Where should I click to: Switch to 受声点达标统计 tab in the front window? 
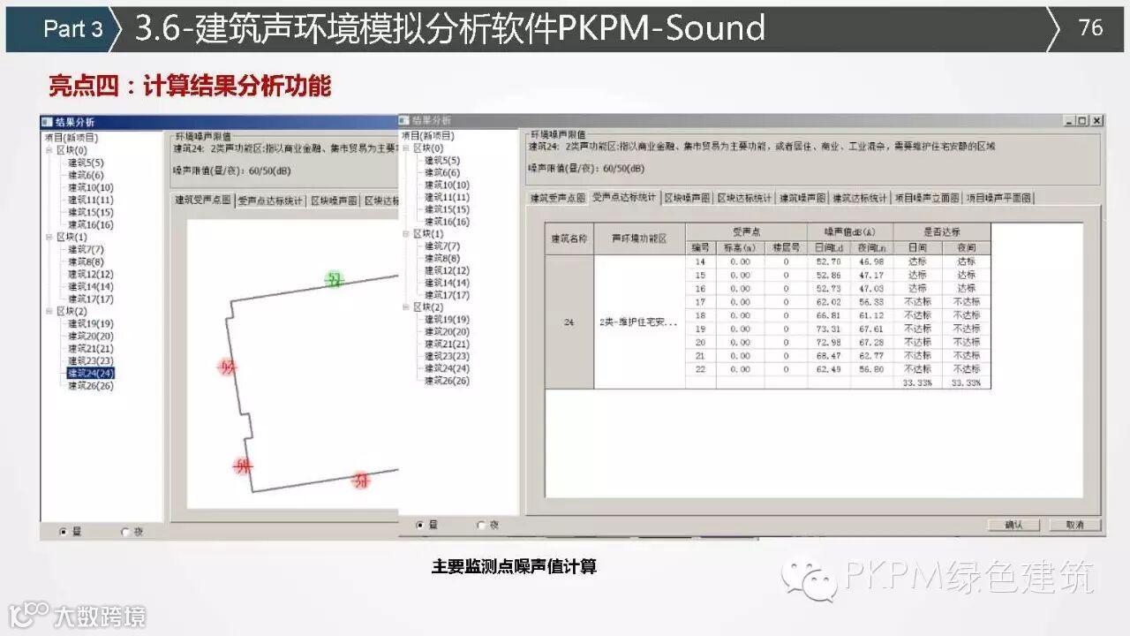click(624, 197)
